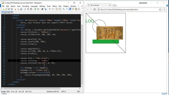Expand the toolbar overflow chevron
The width and height of the screenshot is (169, 95).
pyautogui.click(x=82, y=8)
